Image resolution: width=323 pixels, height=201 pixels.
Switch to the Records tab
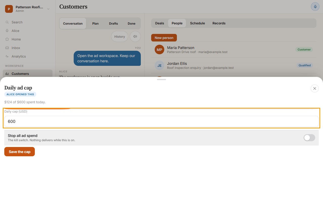219,23
